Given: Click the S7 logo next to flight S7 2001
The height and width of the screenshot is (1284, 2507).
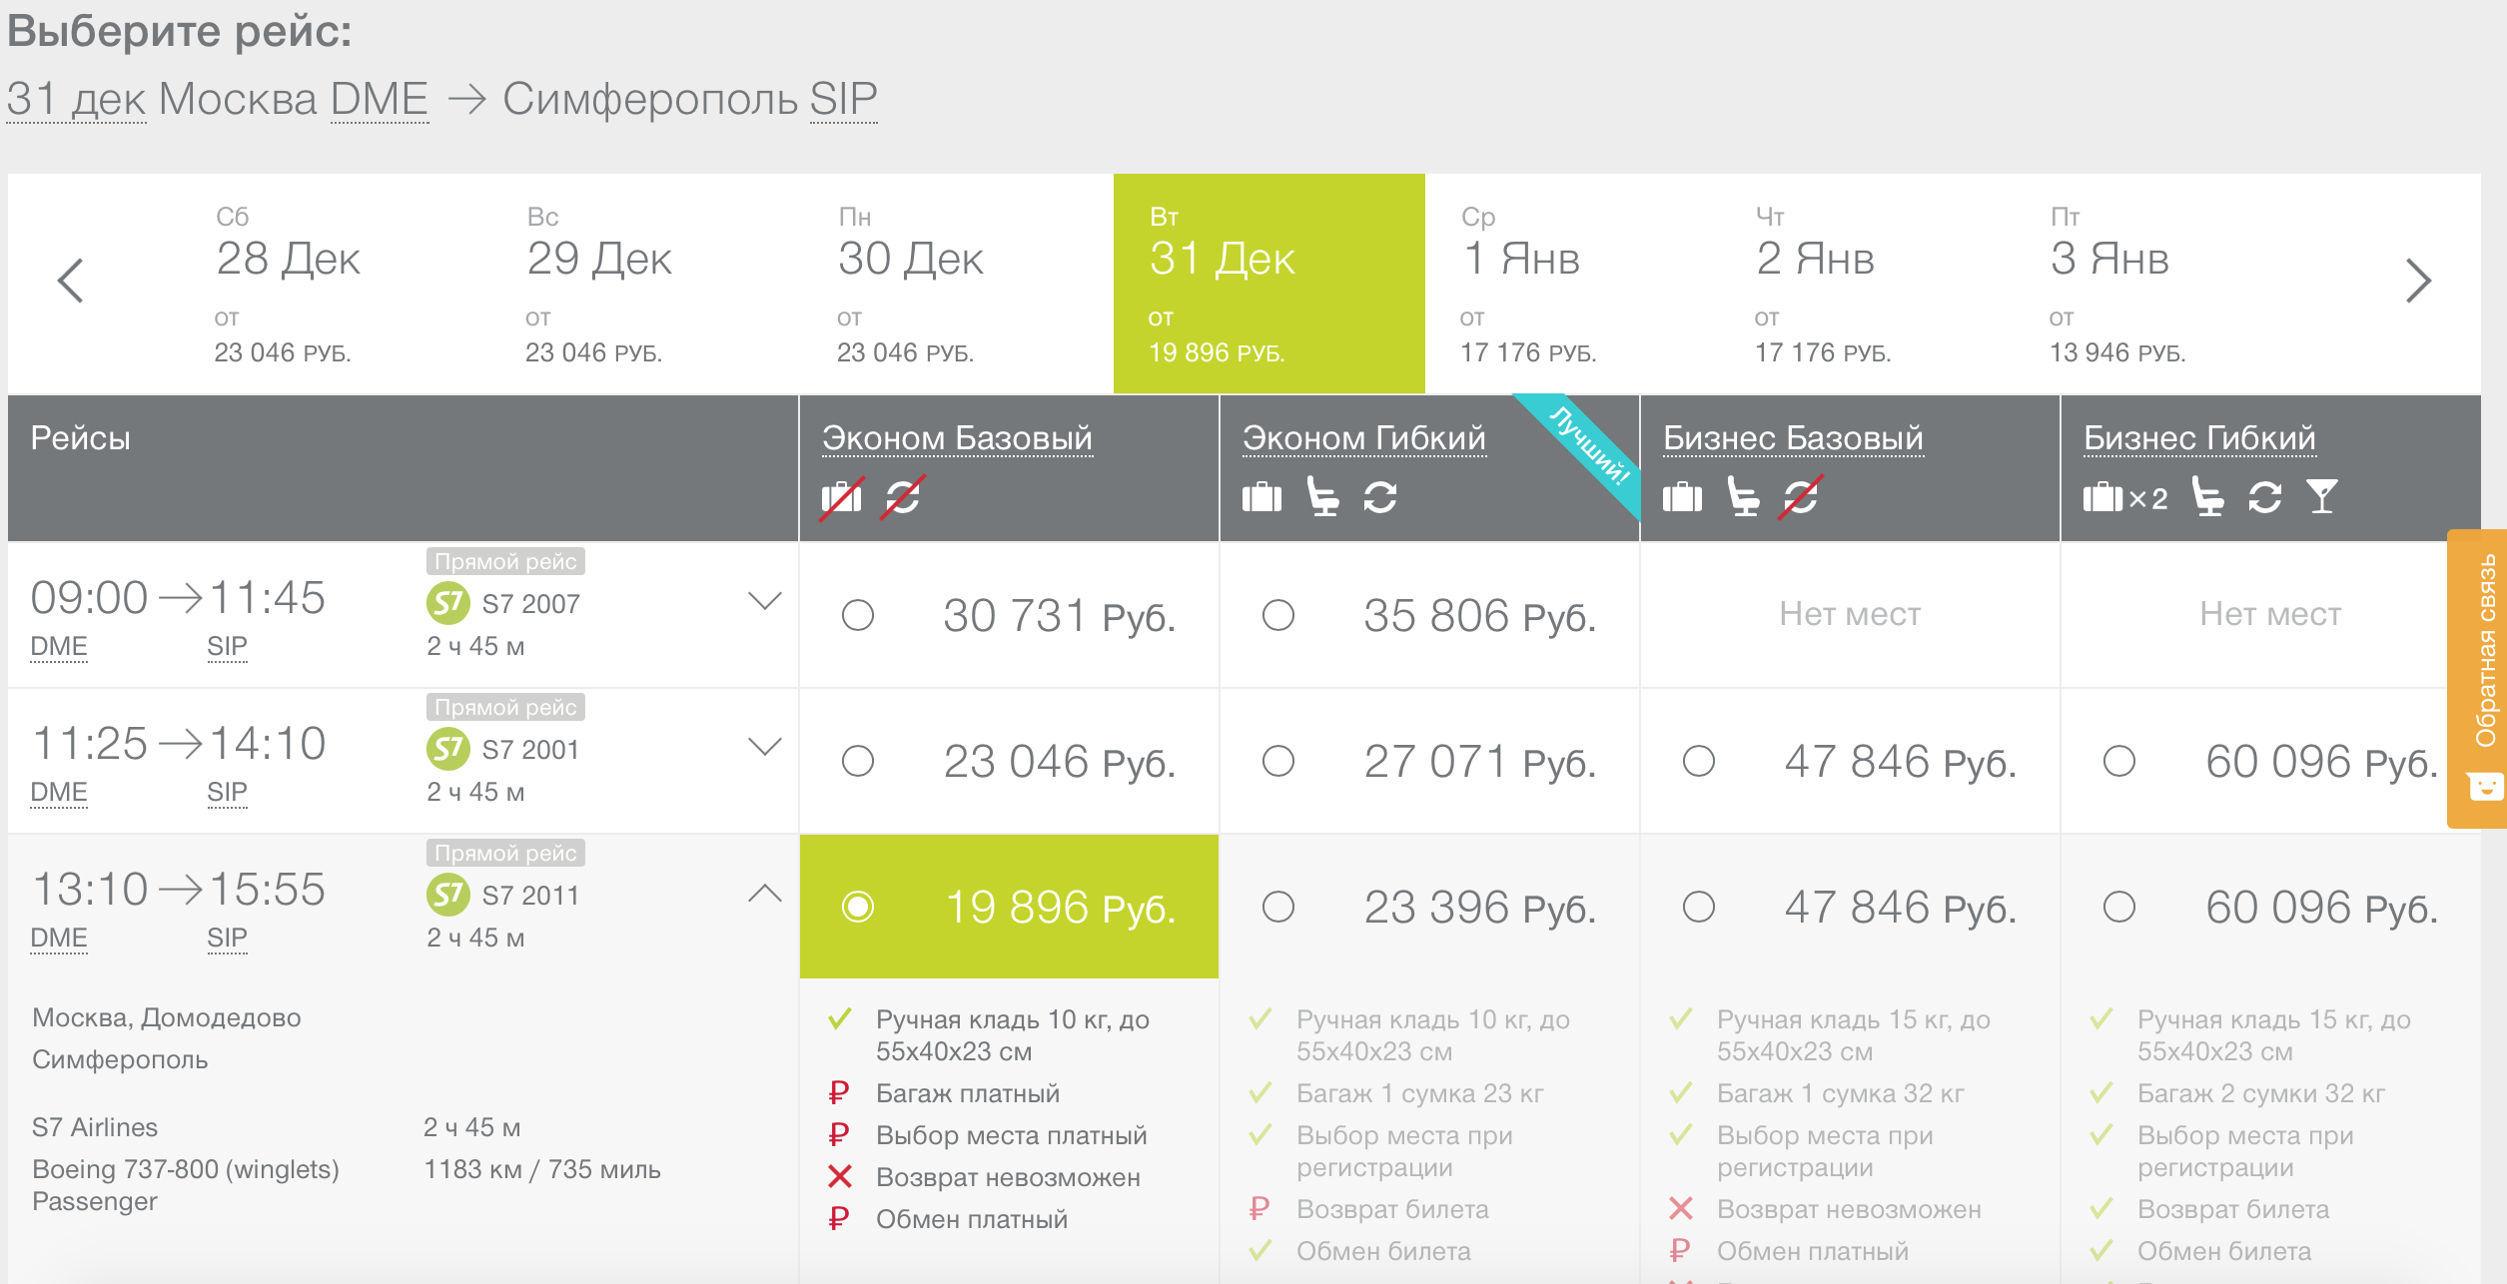Looking at the screenshot, I should pyautogui.click(x=448, y=749).
